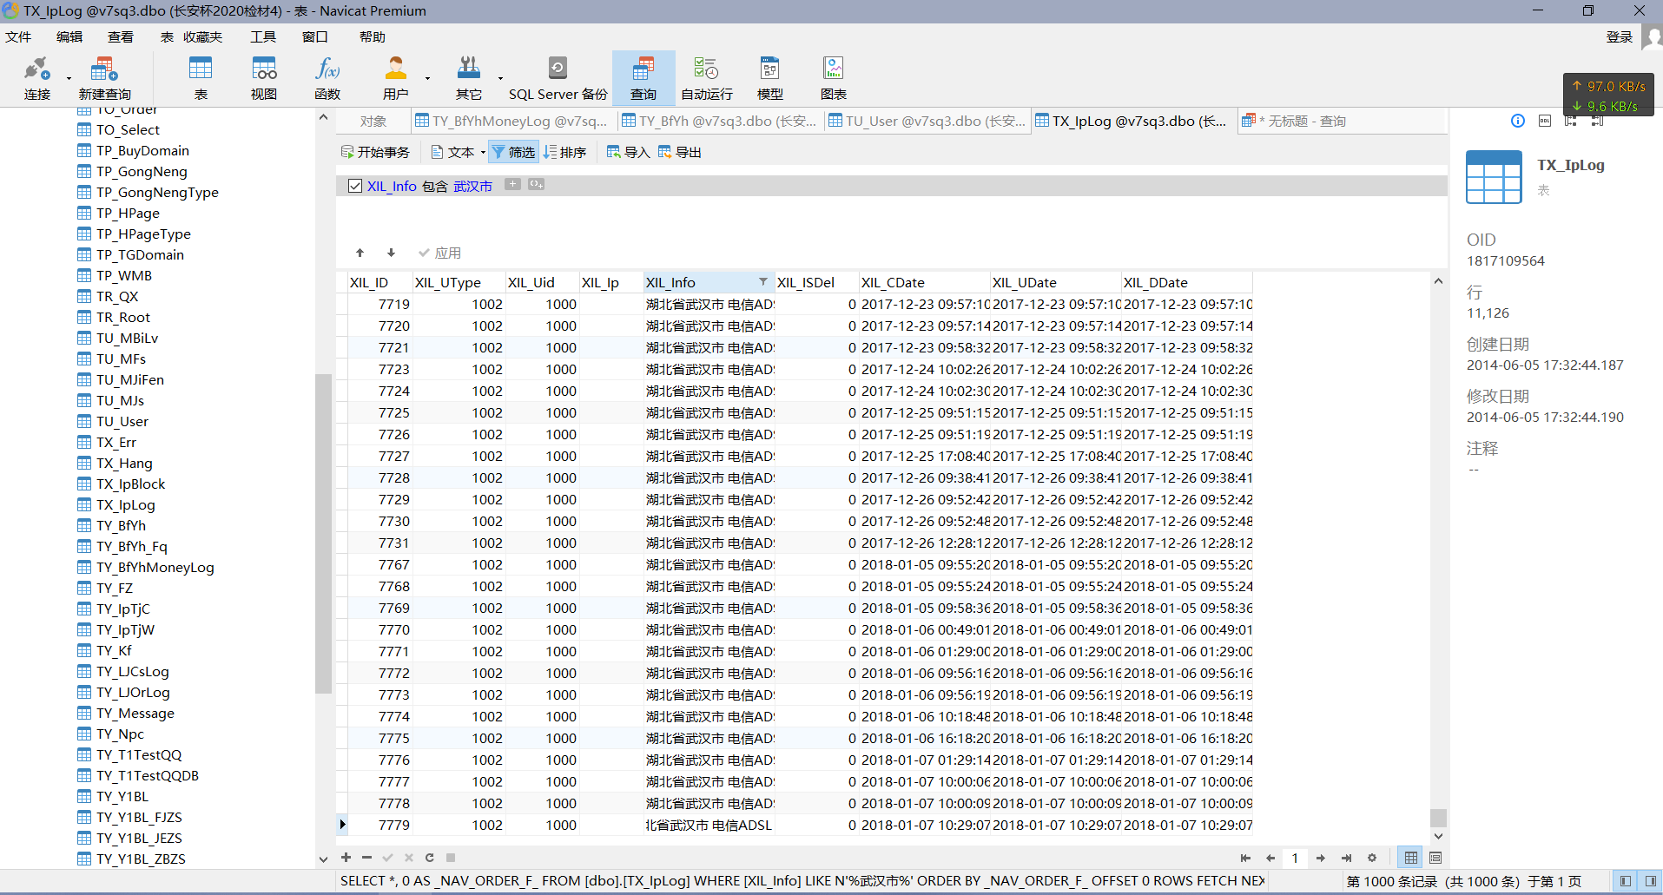The width and height of the screenshot is (1663, 895).
Task: Switch to the 对象 tab
Action: click(x=373, y=122)
